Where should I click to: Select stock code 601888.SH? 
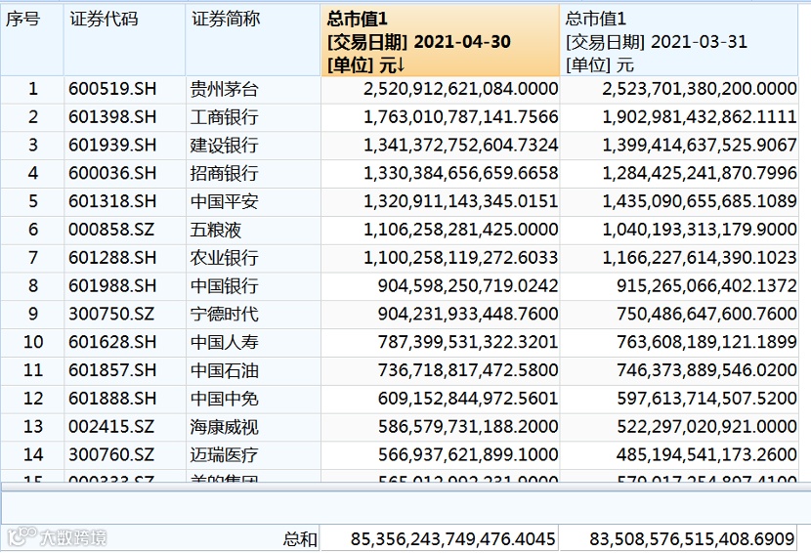click(112, 398)
